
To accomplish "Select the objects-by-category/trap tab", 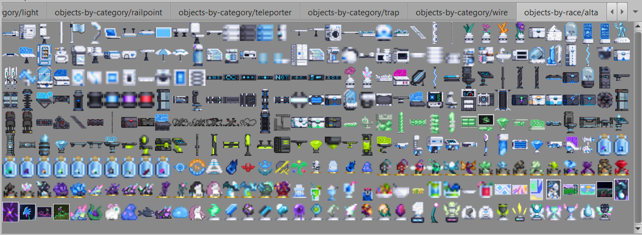I will [354, 12].
